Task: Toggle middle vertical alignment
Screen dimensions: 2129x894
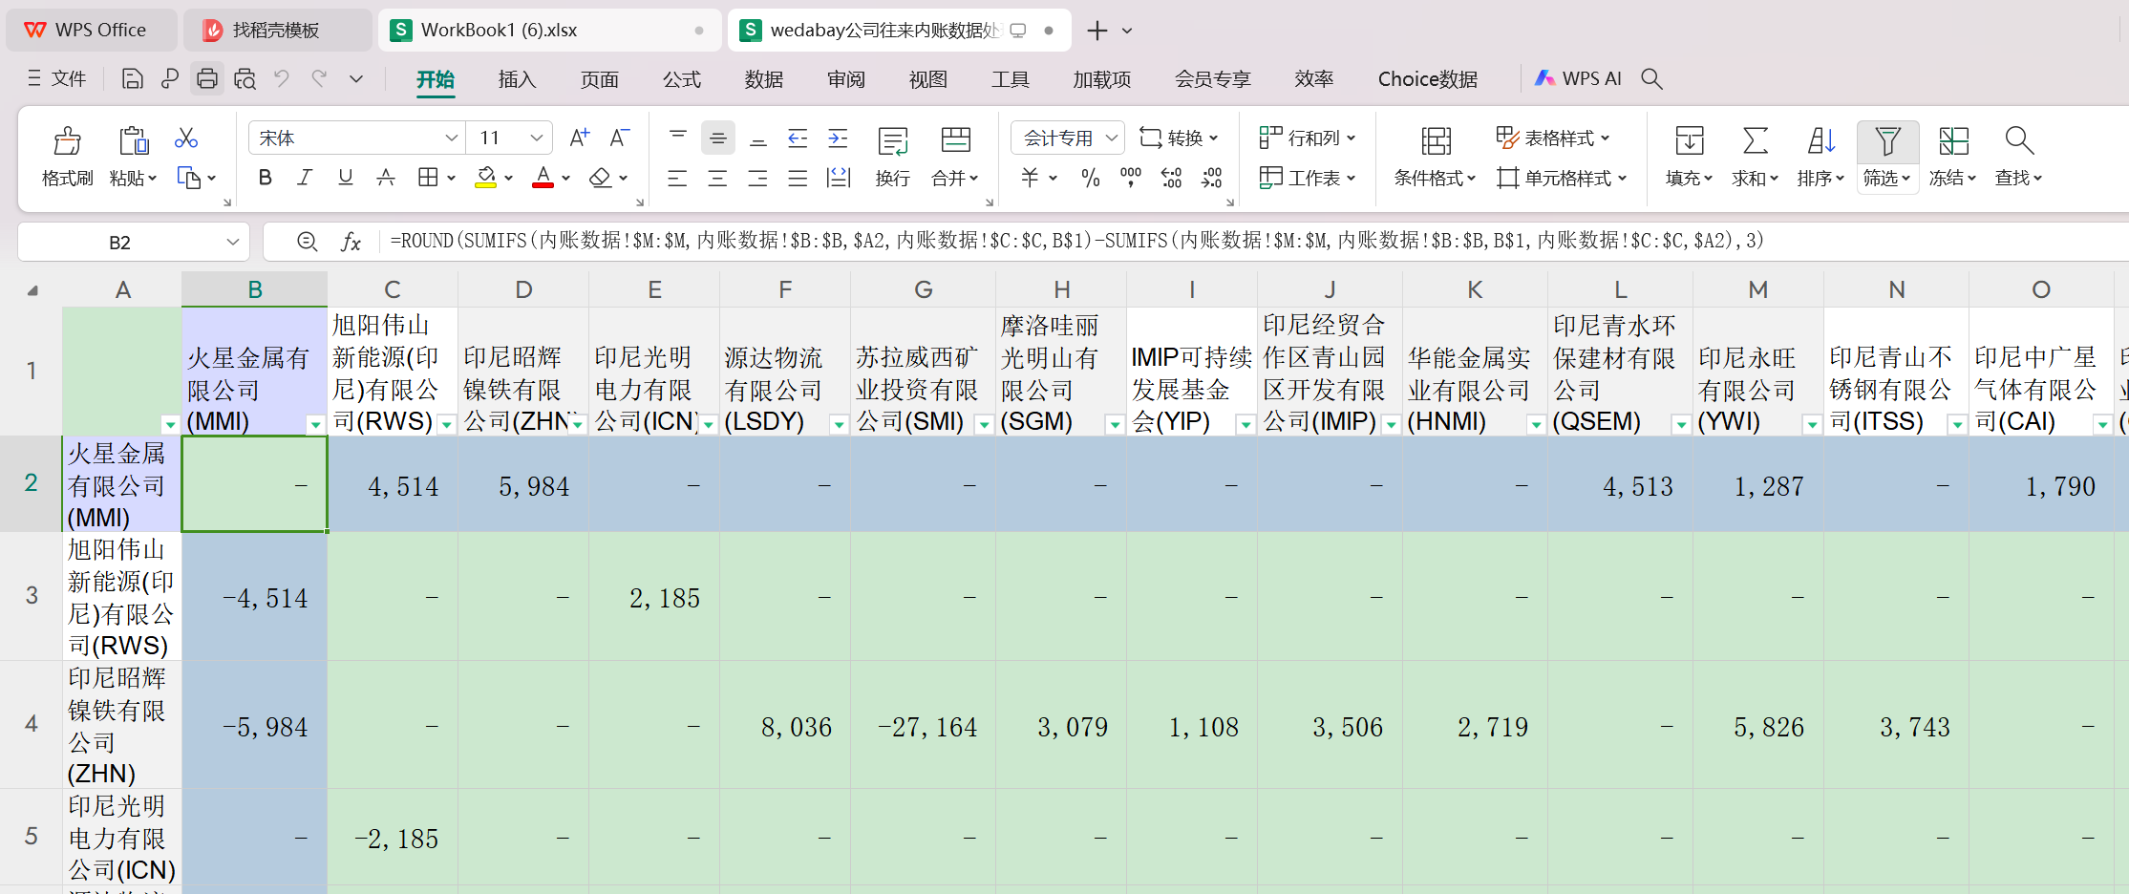Action: [x=717, y=138]
